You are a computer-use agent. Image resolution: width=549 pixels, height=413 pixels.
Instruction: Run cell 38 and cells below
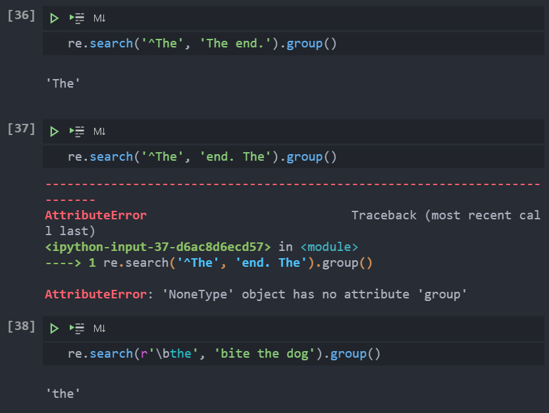coord(76,328)
